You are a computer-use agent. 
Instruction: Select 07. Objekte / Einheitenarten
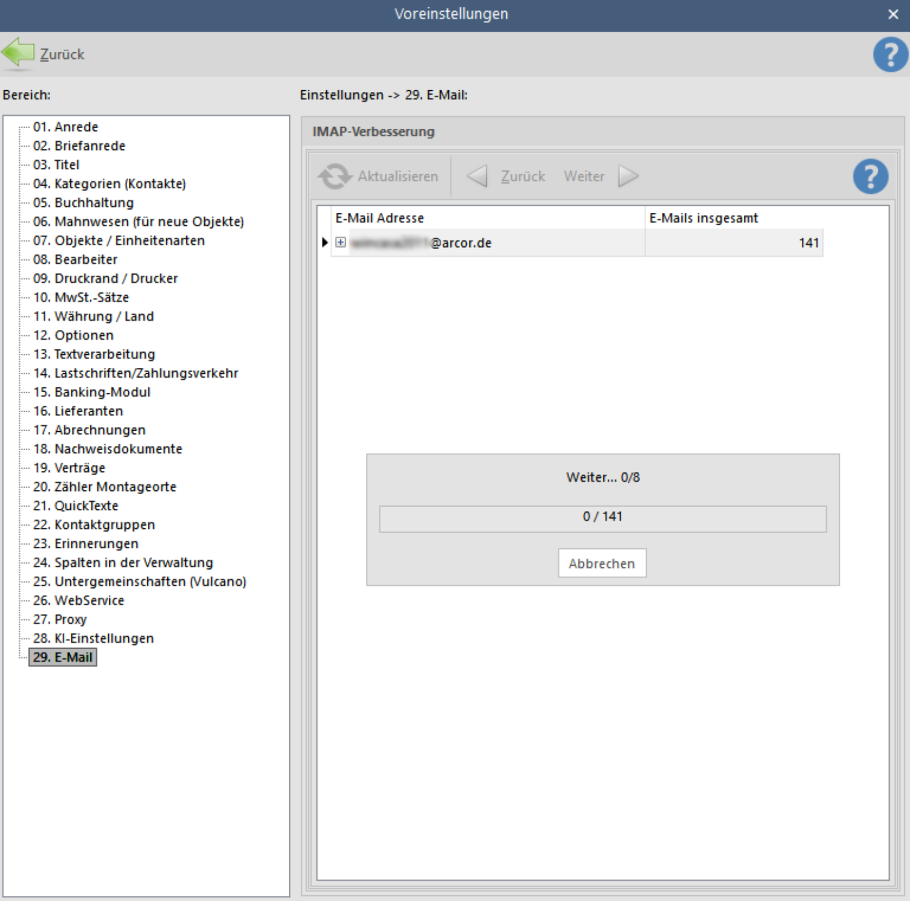click(119, 241)
